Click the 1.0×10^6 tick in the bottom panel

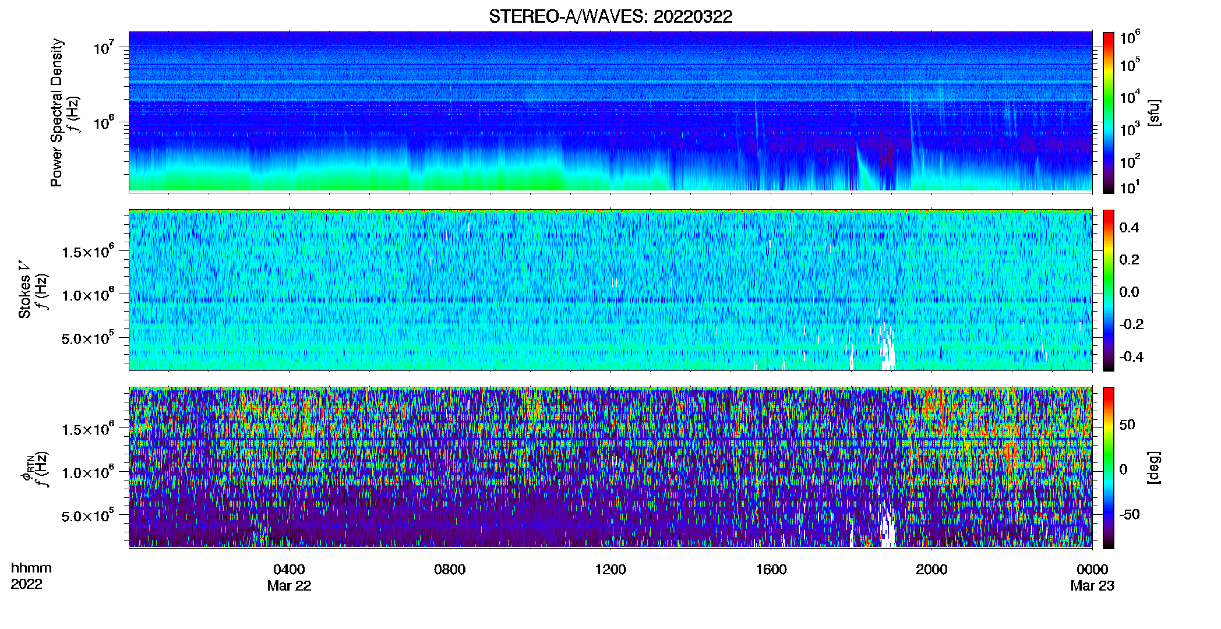[x=88, y=472]
